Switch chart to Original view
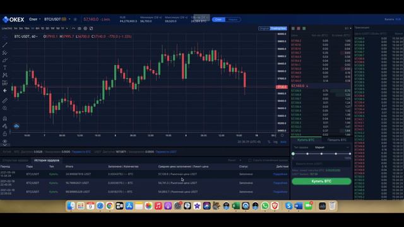Viewport: 404px width, 227px height. (264, 28)
